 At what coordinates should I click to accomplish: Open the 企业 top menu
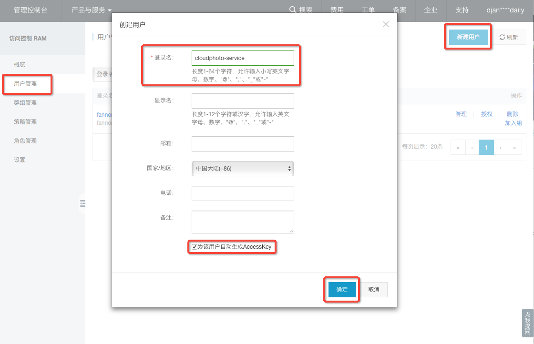[431, 10]
